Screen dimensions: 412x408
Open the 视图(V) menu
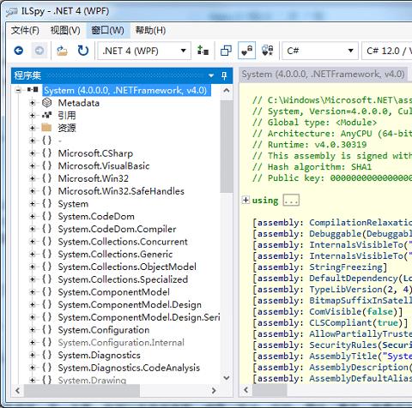pyautogui.click(x=65, y=30)
